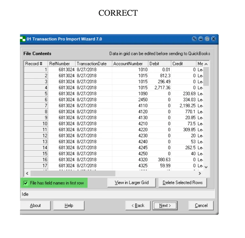Select row header for record 17
The height and width of the screenshot is (238, 245).
click(36, 166)
